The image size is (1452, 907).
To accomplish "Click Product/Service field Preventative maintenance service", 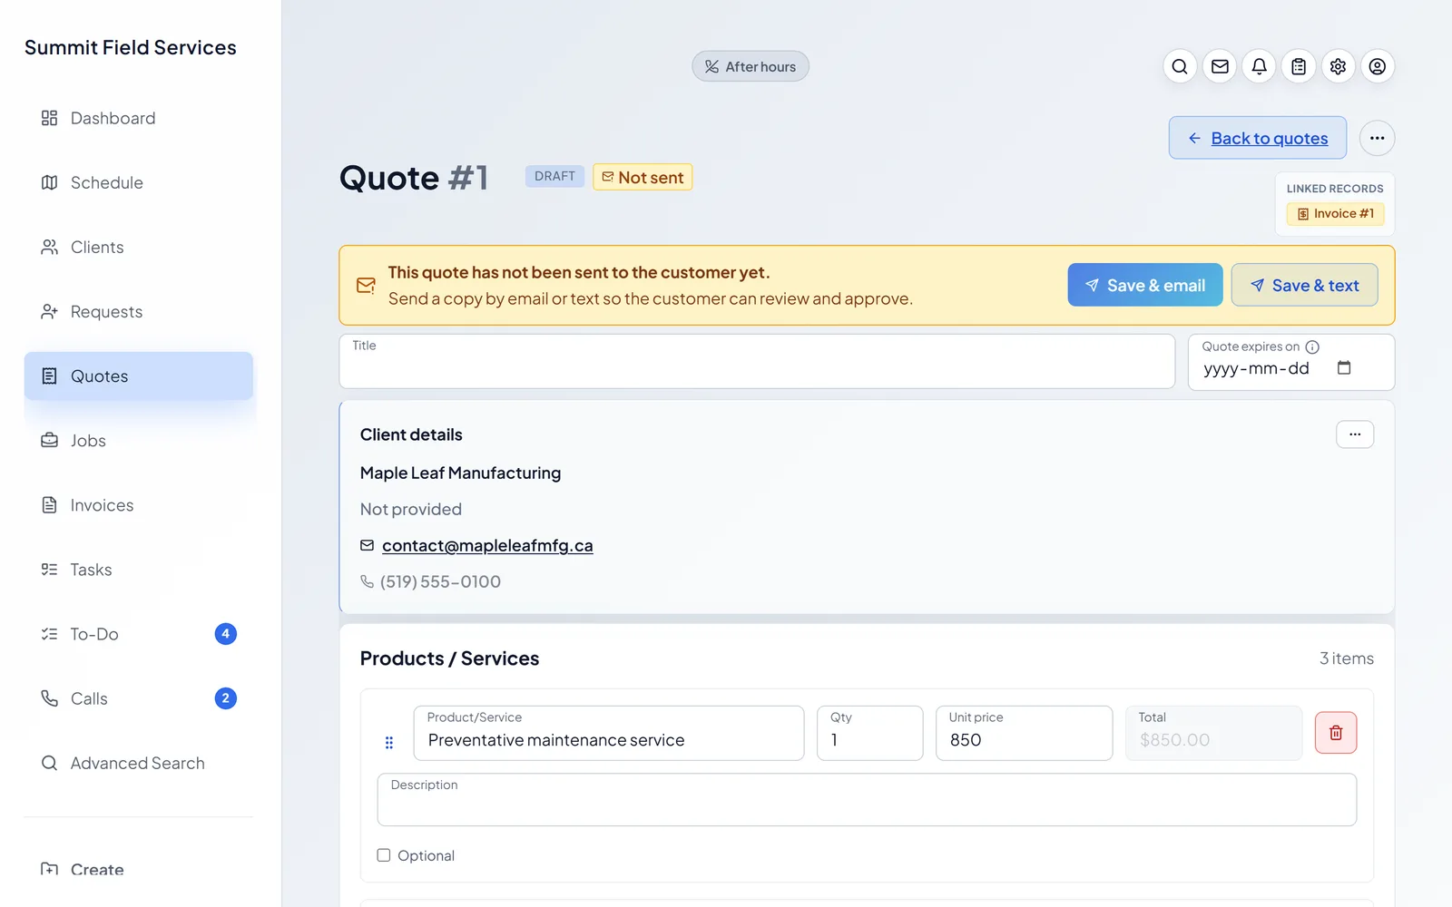I will point(609,733).
